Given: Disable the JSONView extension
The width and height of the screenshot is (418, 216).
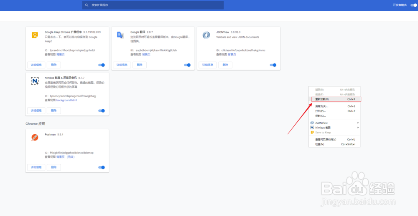Looking at the screenshot, I should 273,65.
